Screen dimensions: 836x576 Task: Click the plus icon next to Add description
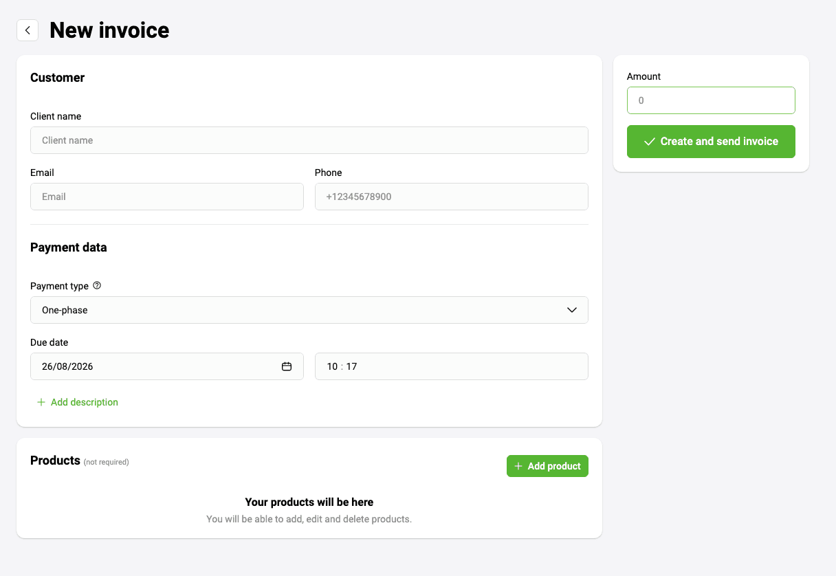pos(41,402)
